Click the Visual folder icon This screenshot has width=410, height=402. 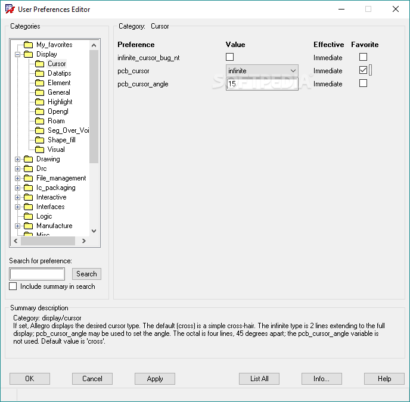(39, 149)
